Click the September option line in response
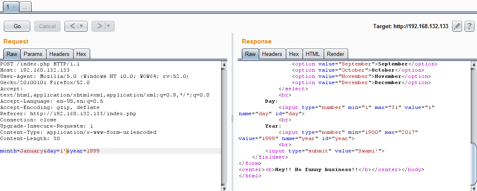The image size is (477, 191). [x=365, y=64]
